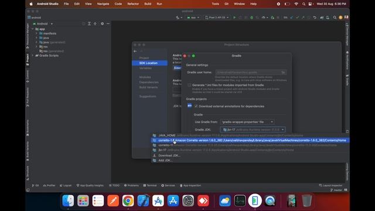Select SDK Location in Project Structure sidebar
375x211 pixels.
150,63
